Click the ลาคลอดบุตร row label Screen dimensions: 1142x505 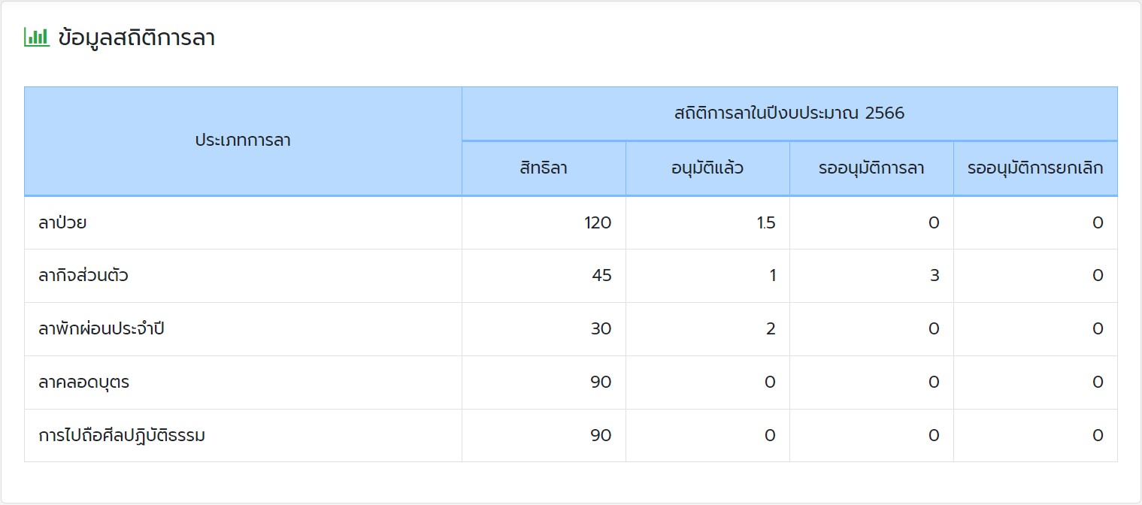[84, 383]
